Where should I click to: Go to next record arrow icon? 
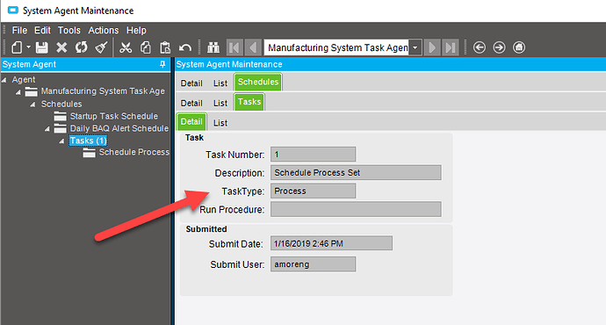pos(432,47)
